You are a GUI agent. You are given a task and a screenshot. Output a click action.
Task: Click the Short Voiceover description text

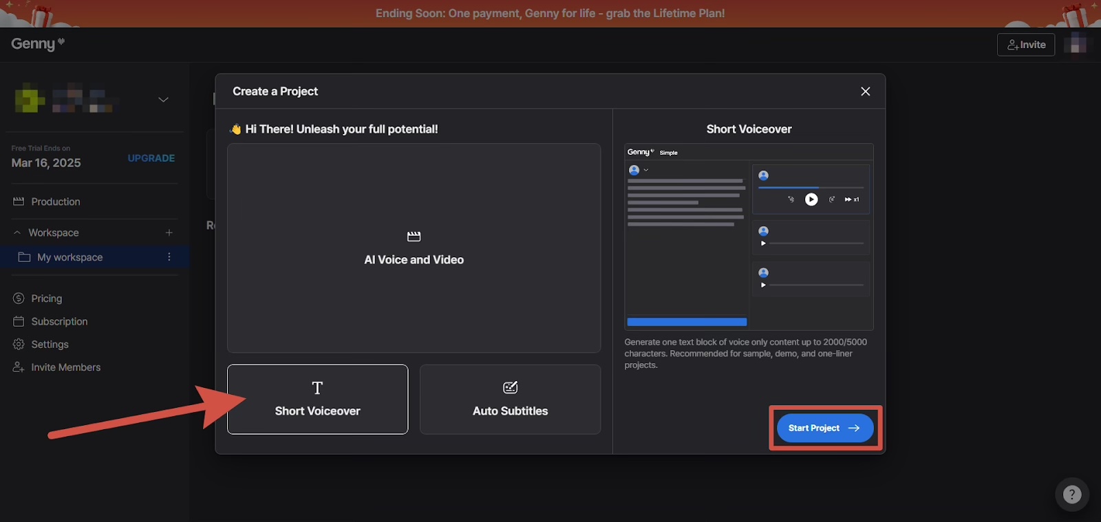(746, 354)
